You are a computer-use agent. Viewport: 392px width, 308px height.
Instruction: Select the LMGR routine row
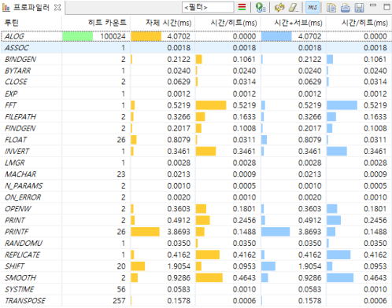click(x=196, y=163)
